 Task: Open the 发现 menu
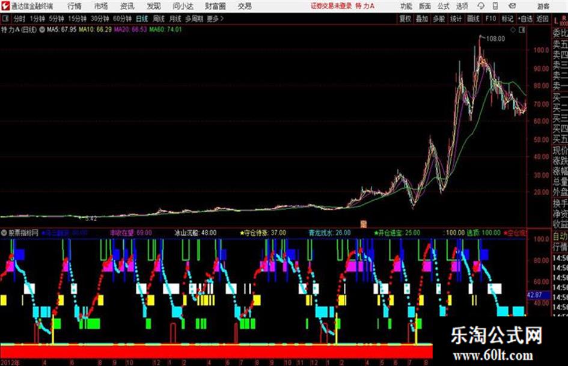coord(154,6)
